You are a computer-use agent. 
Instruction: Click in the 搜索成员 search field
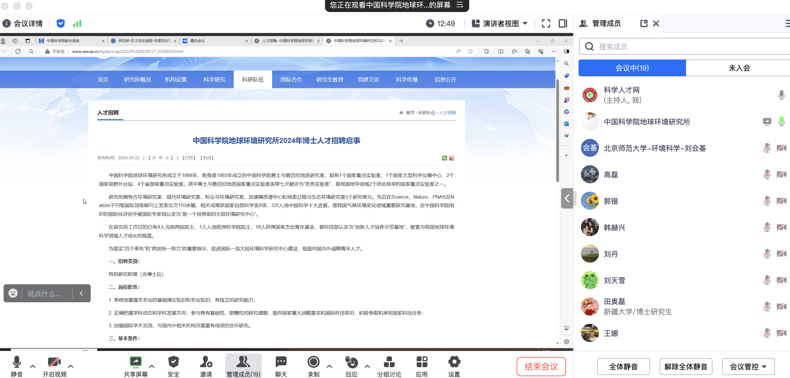[684, 47]
